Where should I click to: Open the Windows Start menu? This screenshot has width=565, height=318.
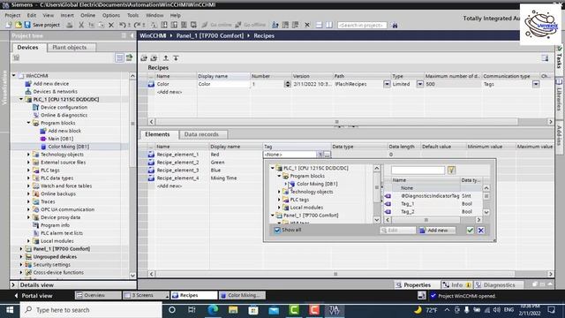click(10, 310)
